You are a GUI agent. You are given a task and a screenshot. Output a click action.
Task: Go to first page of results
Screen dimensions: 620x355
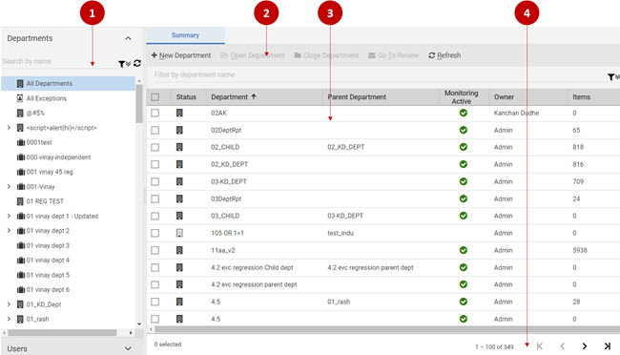(540, 346)
